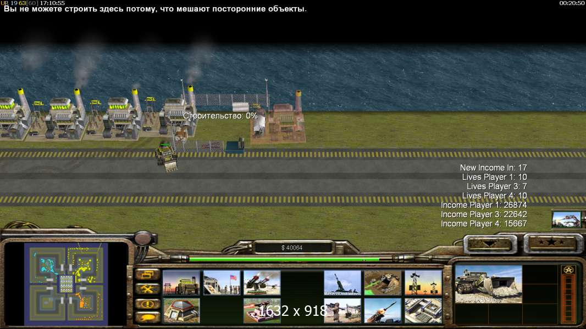Image resolution: width=586 pixels, height=329 pixels.
Task: Build the command center with red roof
Action: (181, 310)
